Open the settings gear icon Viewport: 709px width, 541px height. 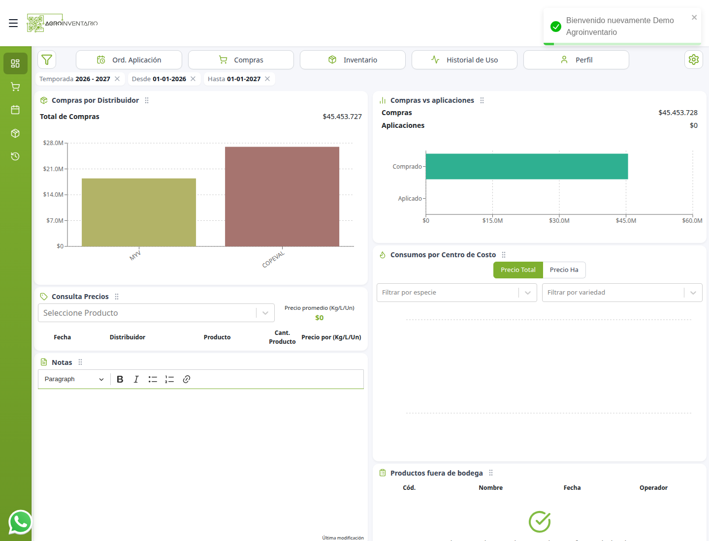(x=694, y=60)
